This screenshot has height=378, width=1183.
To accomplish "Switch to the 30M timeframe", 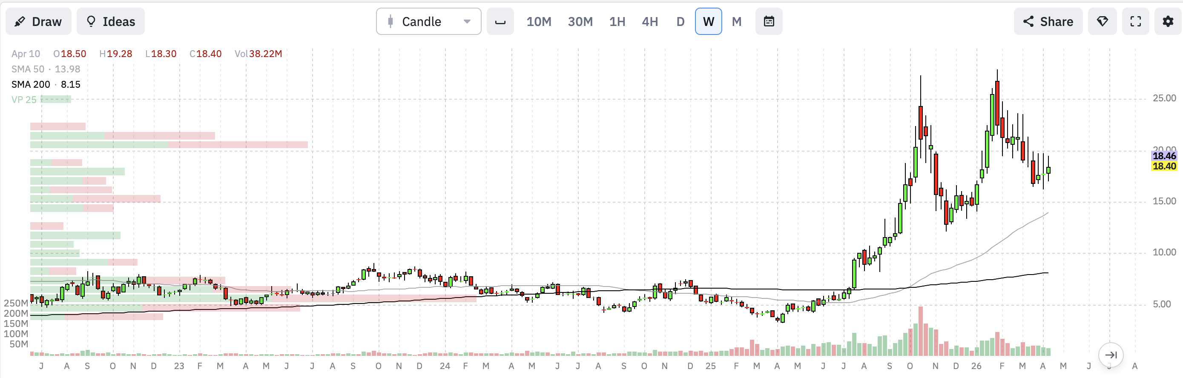I will click(x=580, y=22).
